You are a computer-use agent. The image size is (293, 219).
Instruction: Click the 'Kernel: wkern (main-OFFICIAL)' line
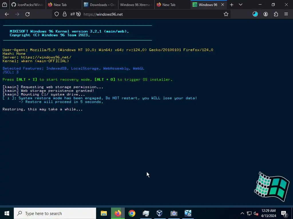click(x=36, y=61)
